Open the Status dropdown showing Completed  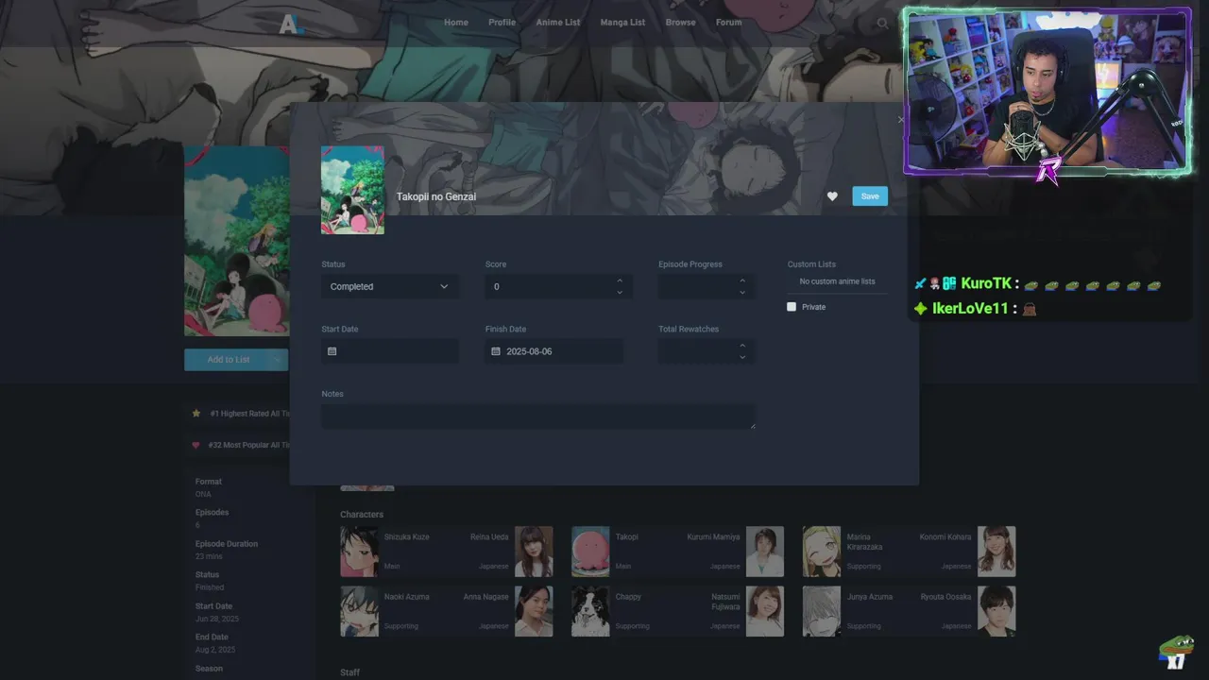coord(390,286)
